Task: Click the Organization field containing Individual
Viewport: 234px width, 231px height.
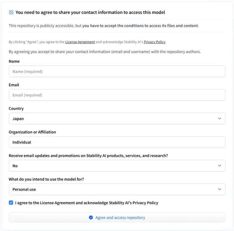Action: coord(117,142)
